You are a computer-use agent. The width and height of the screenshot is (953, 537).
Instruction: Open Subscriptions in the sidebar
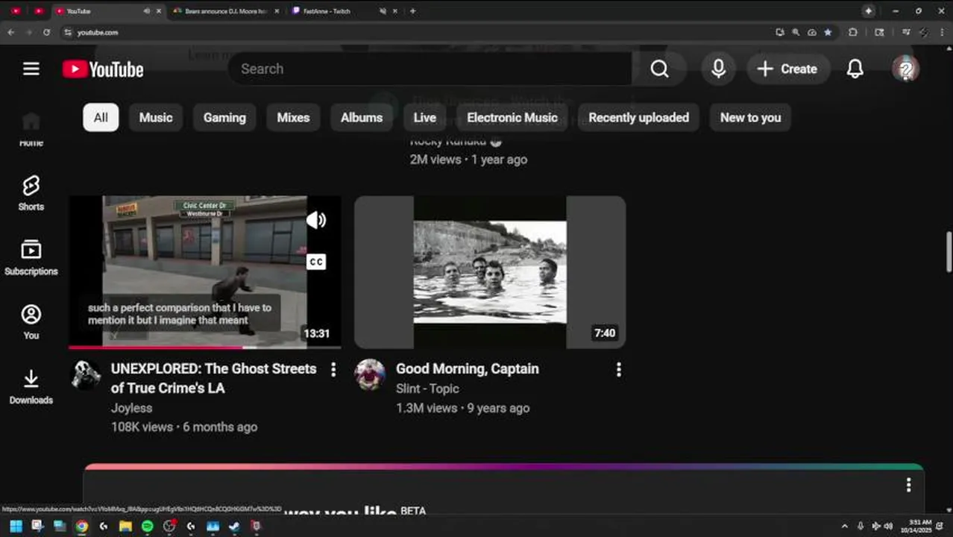click(31, 258)
